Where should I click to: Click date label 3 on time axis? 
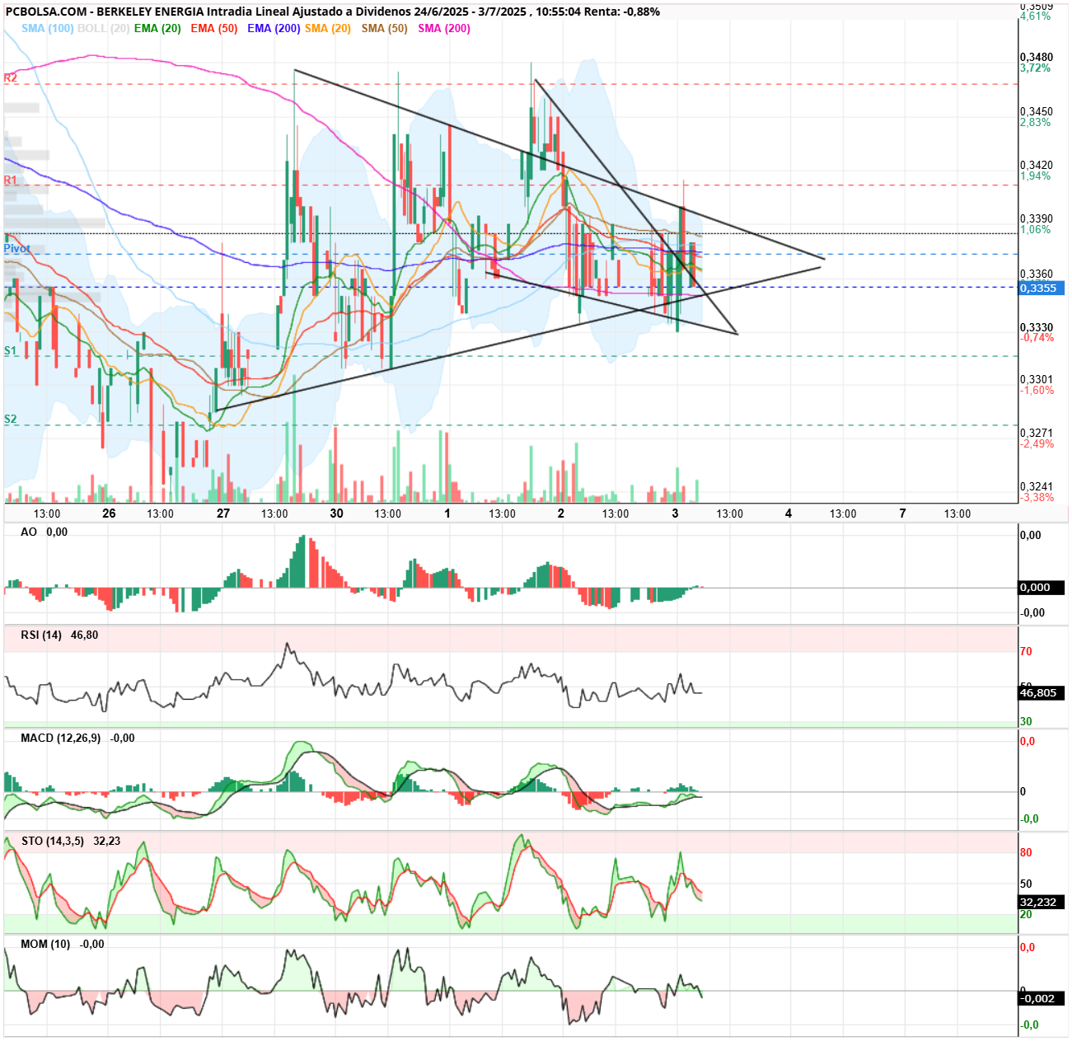tap(675, 513)
